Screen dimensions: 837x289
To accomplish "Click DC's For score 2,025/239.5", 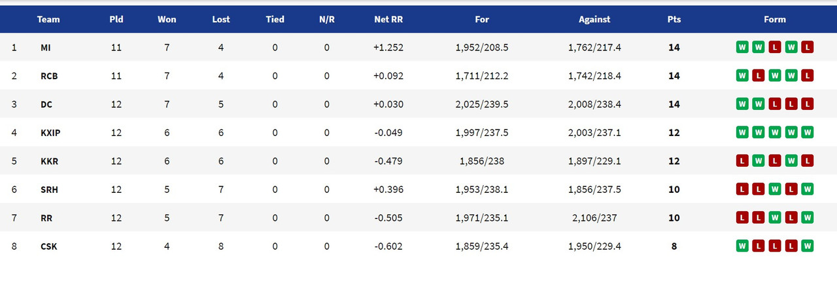I will pyautogui.click(x=482, y=104).
